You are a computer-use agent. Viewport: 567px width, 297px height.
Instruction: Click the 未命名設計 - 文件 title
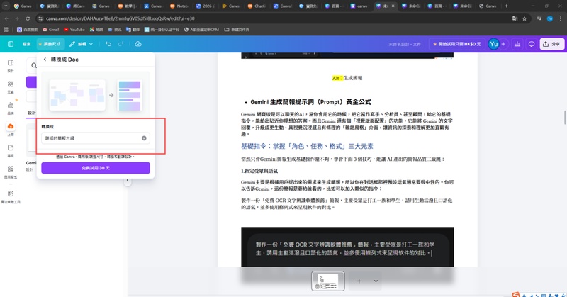coord(405,44)
